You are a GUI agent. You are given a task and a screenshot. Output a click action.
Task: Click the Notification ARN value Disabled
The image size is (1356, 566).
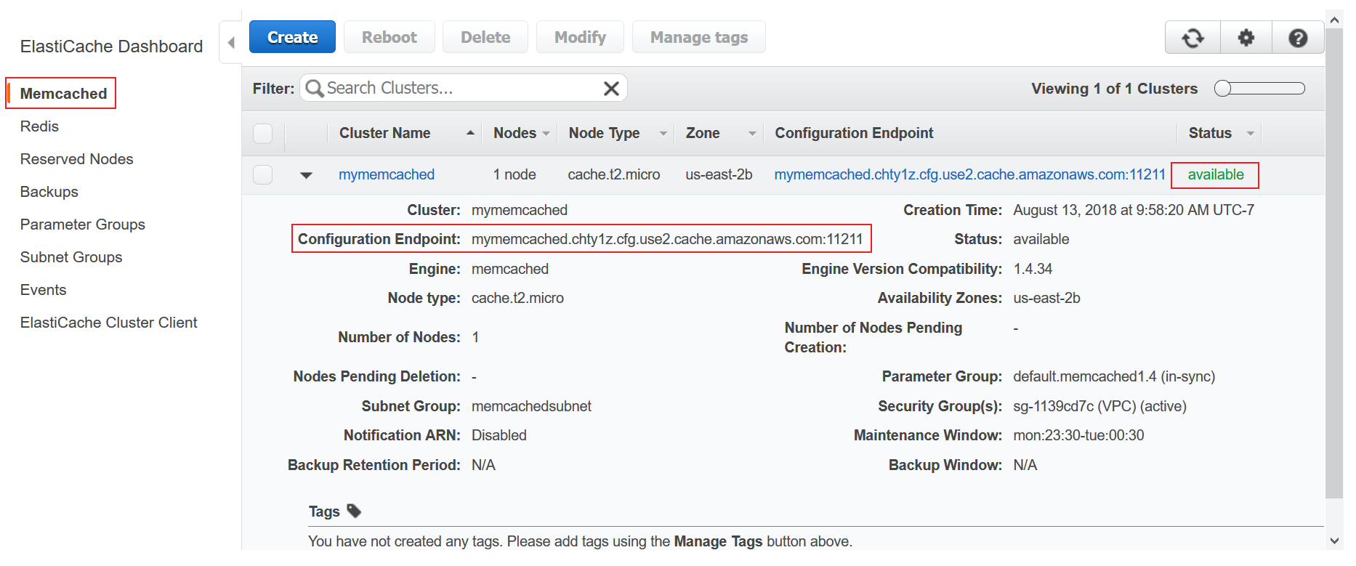pyautogui.click(x=499, y=435)
